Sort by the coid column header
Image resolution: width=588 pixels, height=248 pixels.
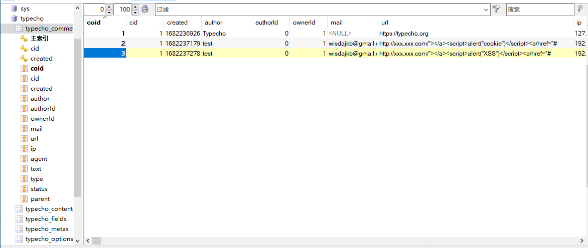point(105,23)
